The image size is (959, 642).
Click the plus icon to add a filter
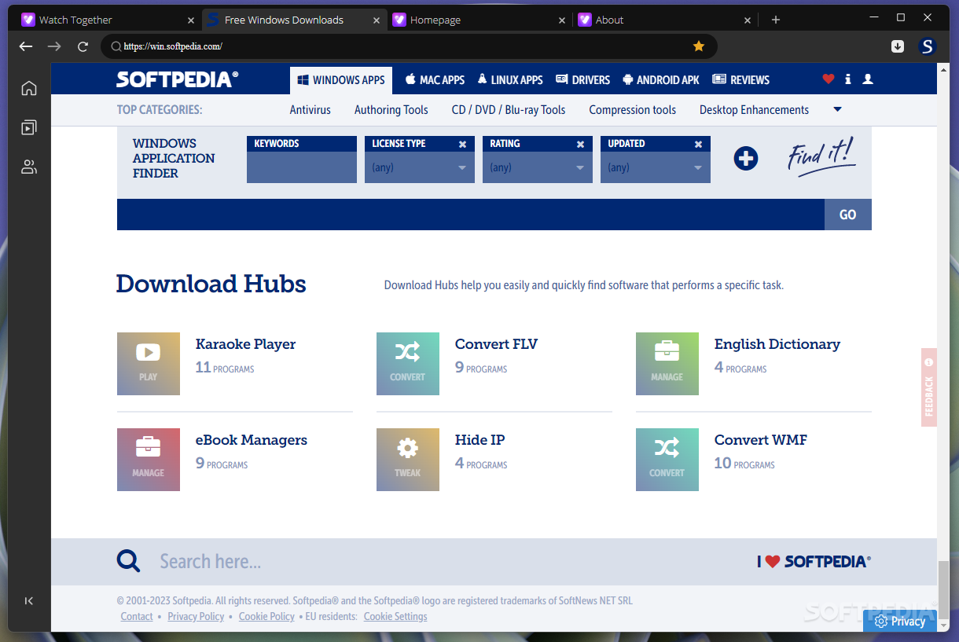[x=746, y=159]
